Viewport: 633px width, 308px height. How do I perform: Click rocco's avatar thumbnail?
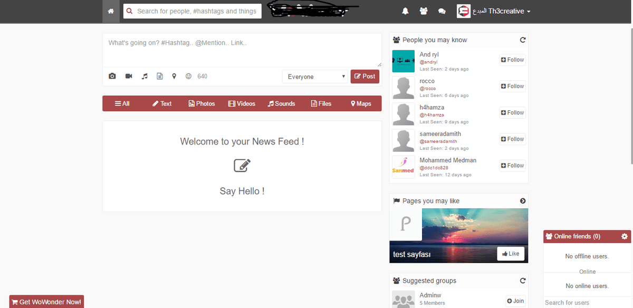pyautogui.click(x=404, y=88)
